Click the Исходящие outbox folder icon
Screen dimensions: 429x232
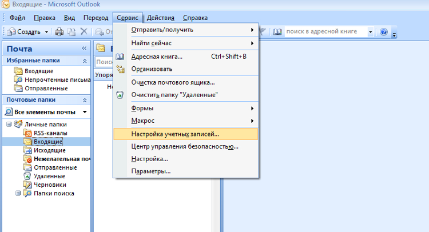click(27, 150)
